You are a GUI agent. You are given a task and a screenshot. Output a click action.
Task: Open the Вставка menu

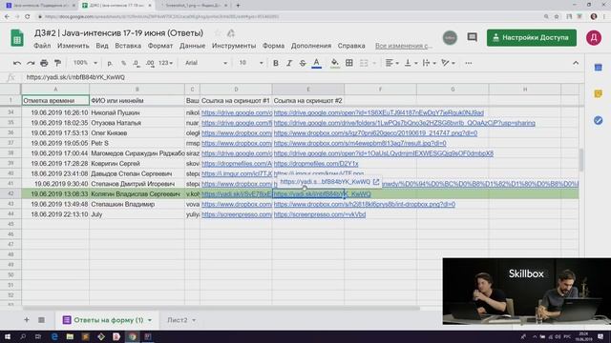point(128,46)
